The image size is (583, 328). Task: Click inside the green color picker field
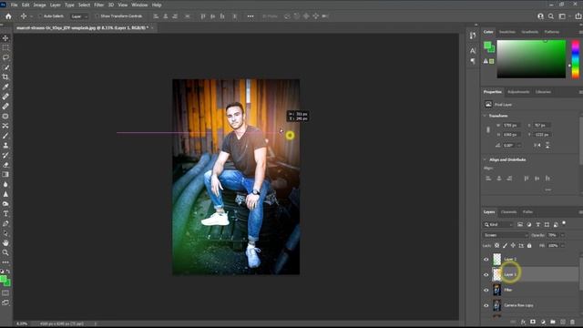[x=531, y=58]
